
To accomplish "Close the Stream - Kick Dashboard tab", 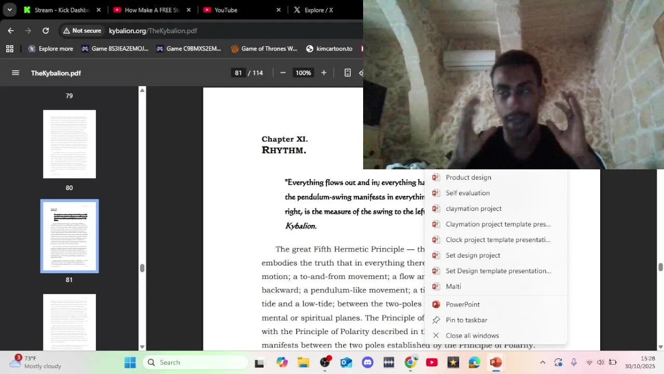I will pyautogui.click(x=99, y=10).
